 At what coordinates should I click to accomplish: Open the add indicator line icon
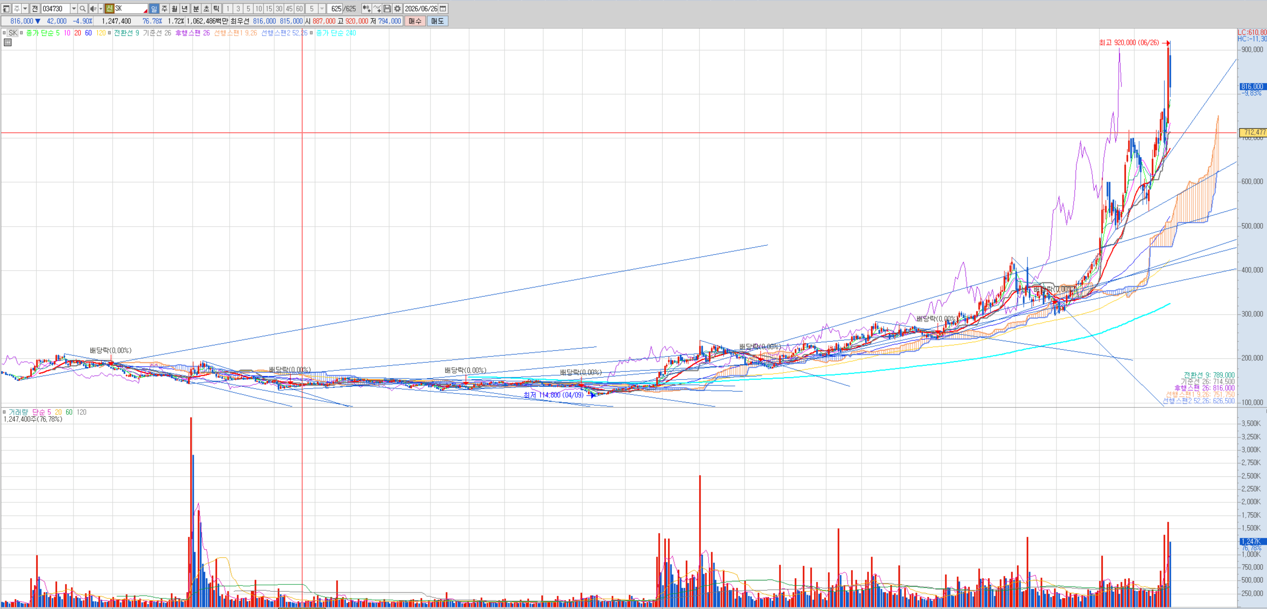[x=377, y=9]
